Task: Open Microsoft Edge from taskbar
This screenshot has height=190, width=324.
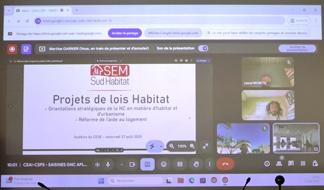Action: tap(192, 181)
